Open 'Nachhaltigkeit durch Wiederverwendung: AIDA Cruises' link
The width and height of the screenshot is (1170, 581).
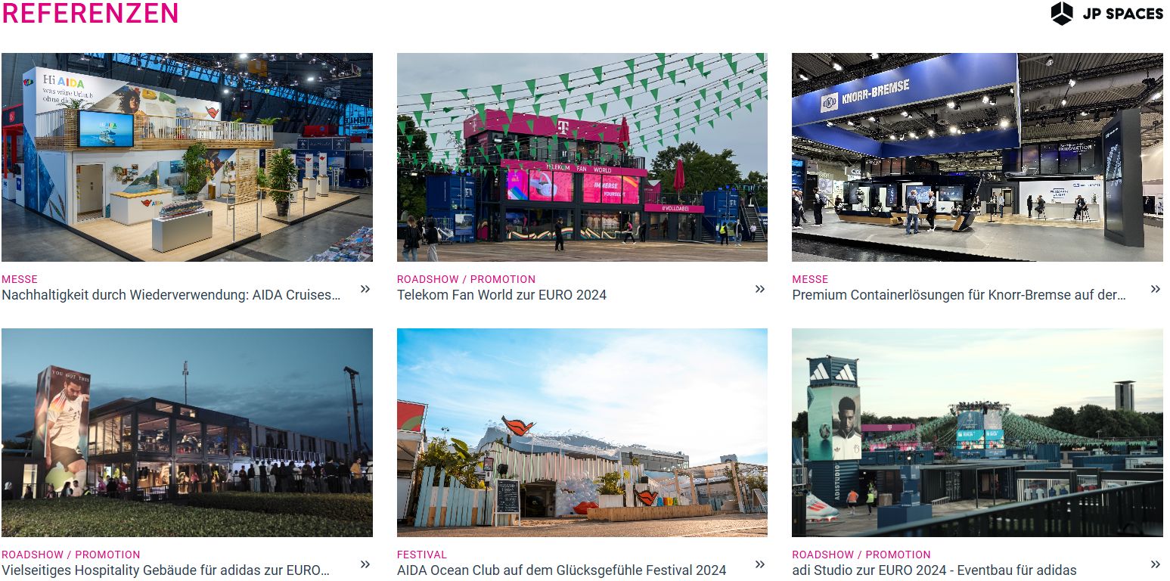click(x=171, y=295)
